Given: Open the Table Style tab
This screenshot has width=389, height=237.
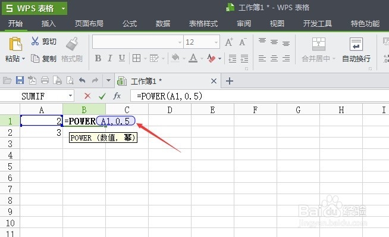Looking at the screenshot, I should [203, 24].
